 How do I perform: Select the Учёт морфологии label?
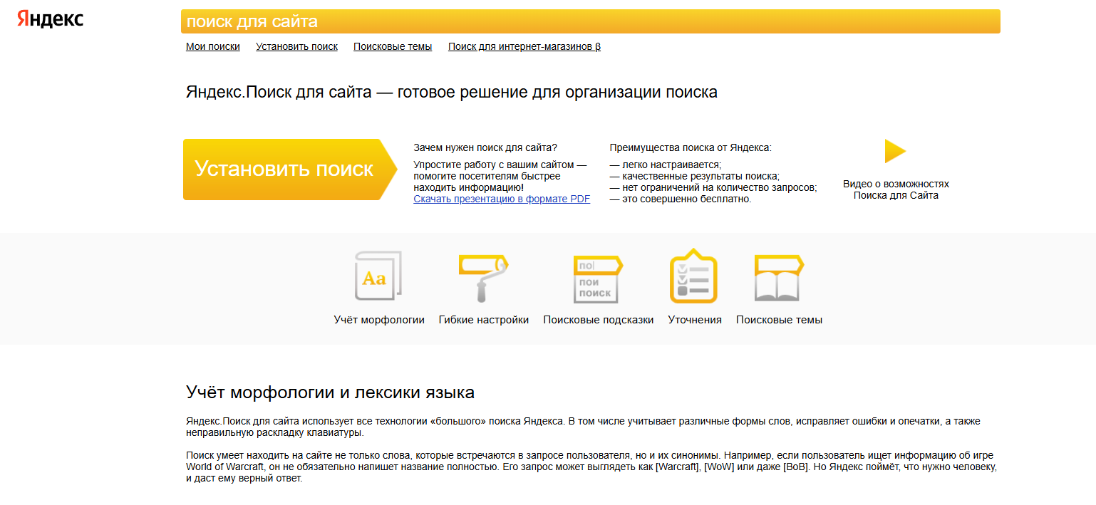point(379,320)
